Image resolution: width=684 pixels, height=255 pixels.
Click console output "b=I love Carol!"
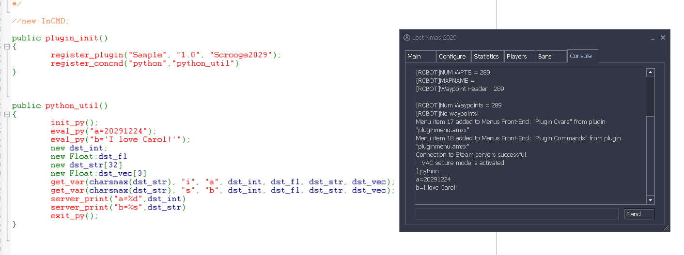pos(436,188)
